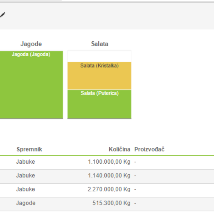Click the Salata container heading
The width and height of the screenshot is (214, 214).
[x=99, y=44]
